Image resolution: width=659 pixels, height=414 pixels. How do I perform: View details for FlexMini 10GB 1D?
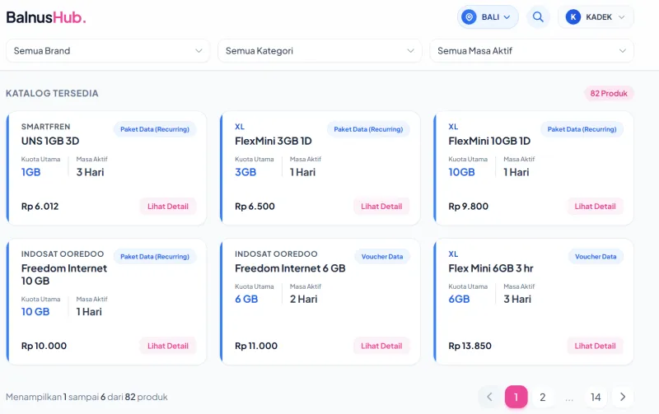coord(595,206)
